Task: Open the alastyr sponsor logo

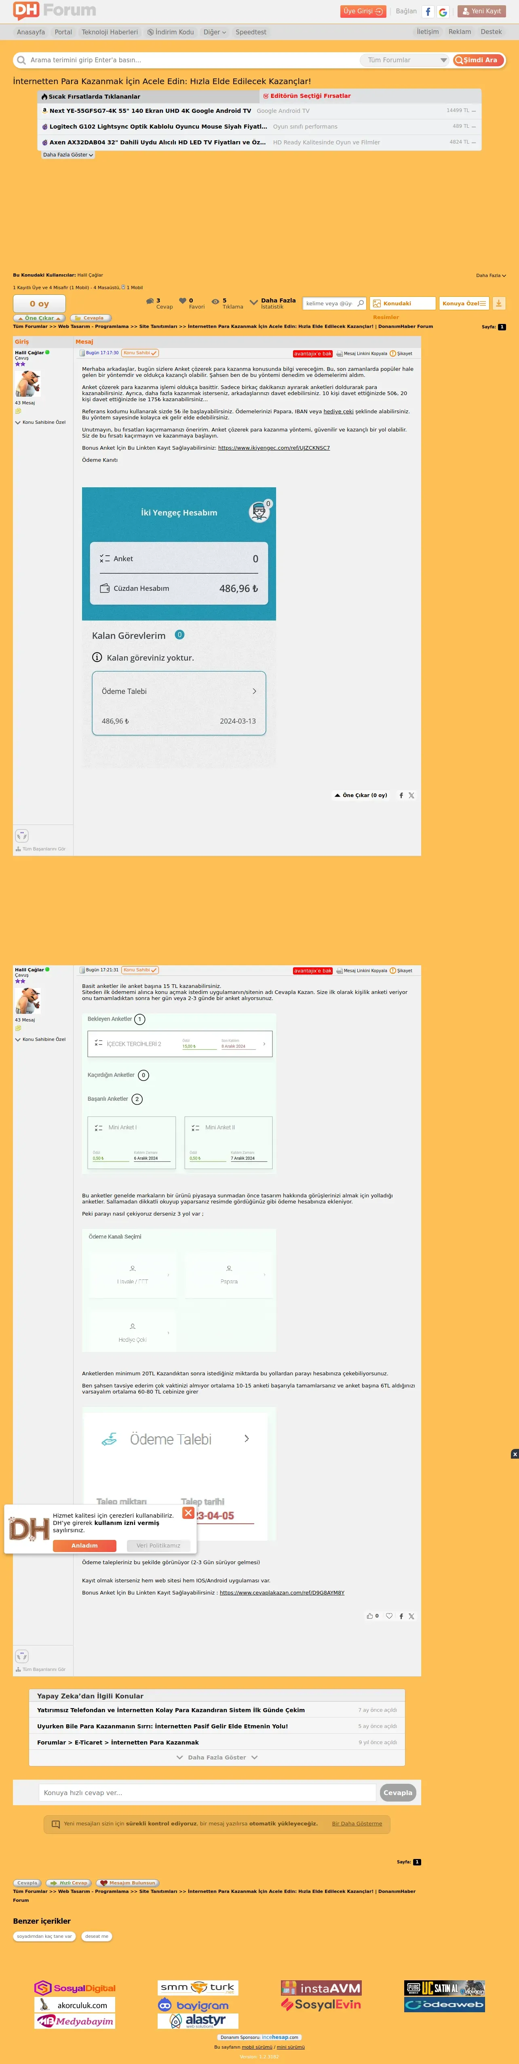Action: click(x=198, y=2021)
